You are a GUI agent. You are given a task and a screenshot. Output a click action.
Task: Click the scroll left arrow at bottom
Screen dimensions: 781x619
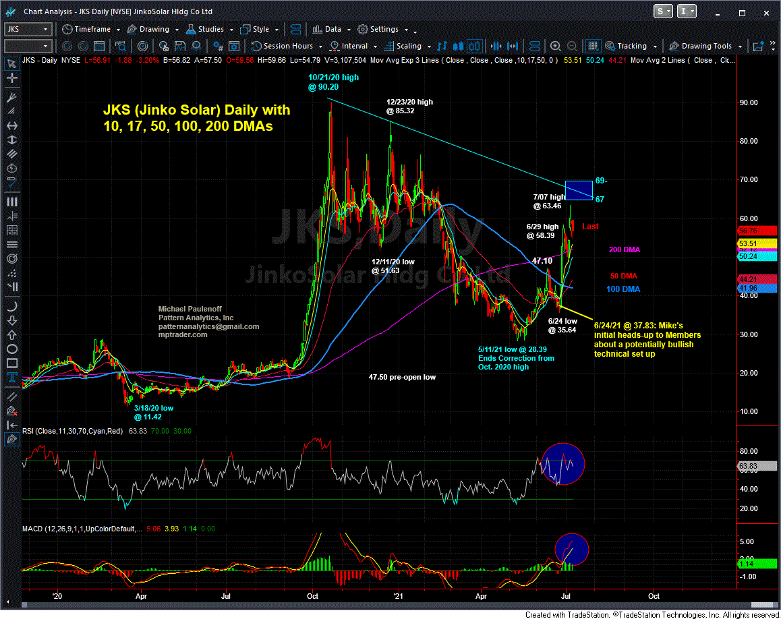[8, 603]
